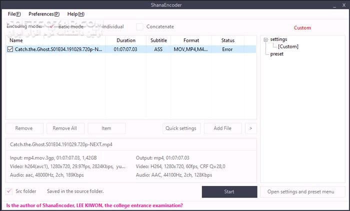Uncheck the Catch.the.Ghost file row checkbox
Viewport: 350px width, 211px height.
[x=10, y=49]
